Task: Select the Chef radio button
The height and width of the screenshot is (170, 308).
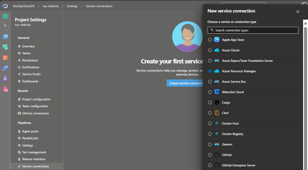Action: [x=210, y=113]
